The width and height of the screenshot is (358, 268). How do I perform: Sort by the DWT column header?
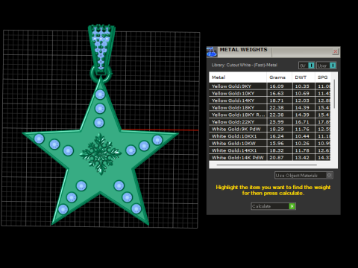(304, 77)
